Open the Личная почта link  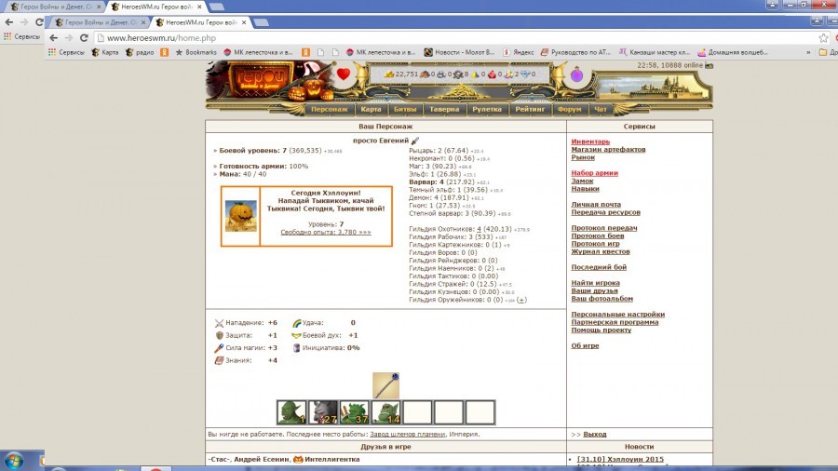coord(596,205)
